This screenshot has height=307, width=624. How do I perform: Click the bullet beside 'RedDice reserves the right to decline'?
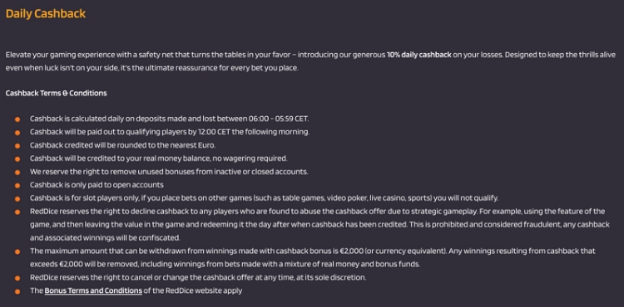coord(17,212)
